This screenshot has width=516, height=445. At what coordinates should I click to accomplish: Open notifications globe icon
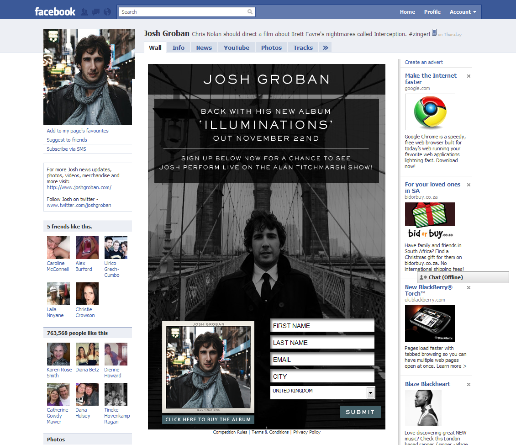(x=107, y=12)
